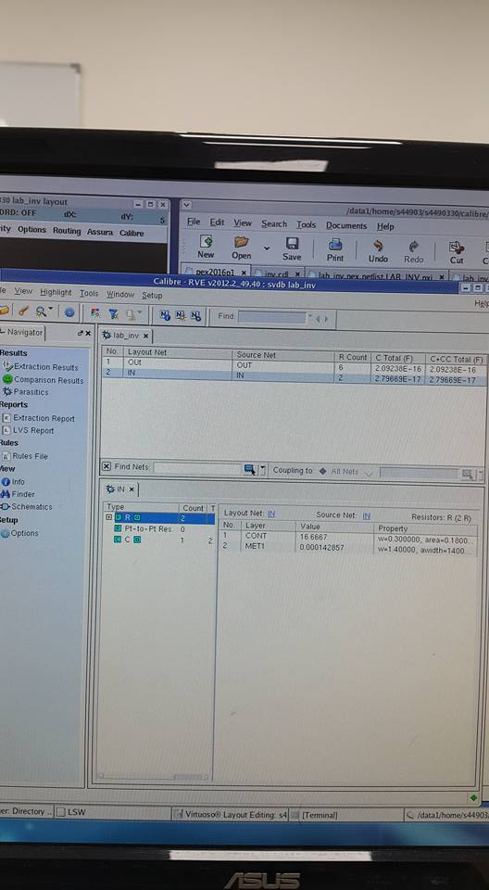The width and height of the screenshot is (489, 890).
Task: Open the Highlight menu in Calibre RVE
Action: coord(56,292)
